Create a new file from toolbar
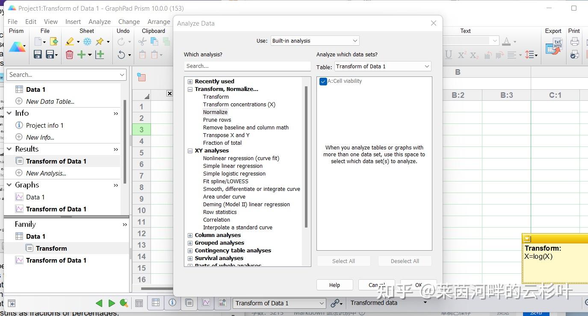 [38, 41]
